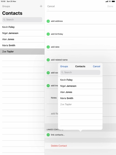The image size is (116, 155).
Task: Tap green plus icon beside add related name
Action: coord(48,60)
